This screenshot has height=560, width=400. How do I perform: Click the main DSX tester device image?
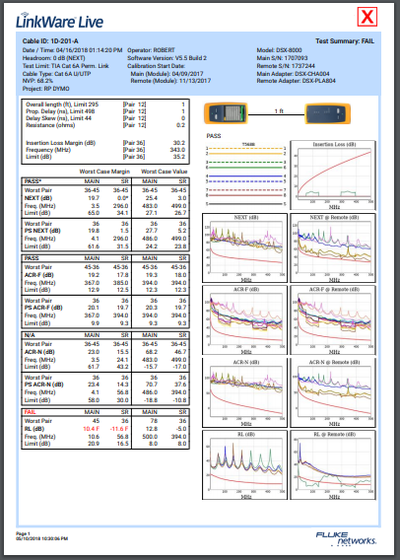click(226, 114)
